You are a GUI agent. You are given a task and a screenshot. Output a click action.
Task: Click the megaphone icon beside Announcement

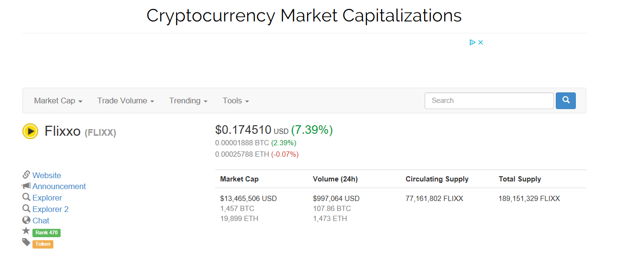(x=26, y=186)
